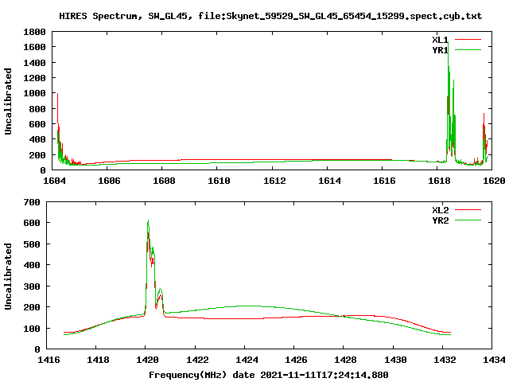
Task: Click the 800 y-axis tick label
Action: coord(37,109)
